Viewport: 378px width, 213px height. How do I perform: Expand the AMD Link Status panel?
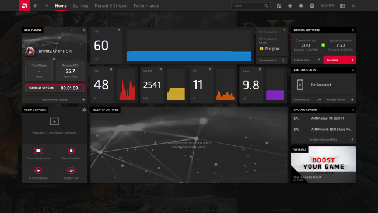[353, 70]
